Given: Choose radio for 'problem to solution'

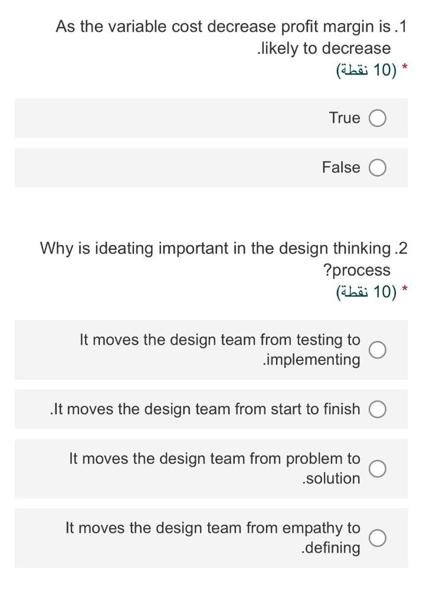Looking at the screenshot, I should pos(378,469).
